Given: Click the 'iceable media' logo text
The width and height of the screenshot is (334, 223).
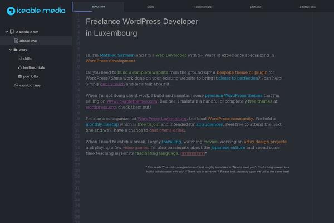Looking at the screenshot, I should point(41,11).
